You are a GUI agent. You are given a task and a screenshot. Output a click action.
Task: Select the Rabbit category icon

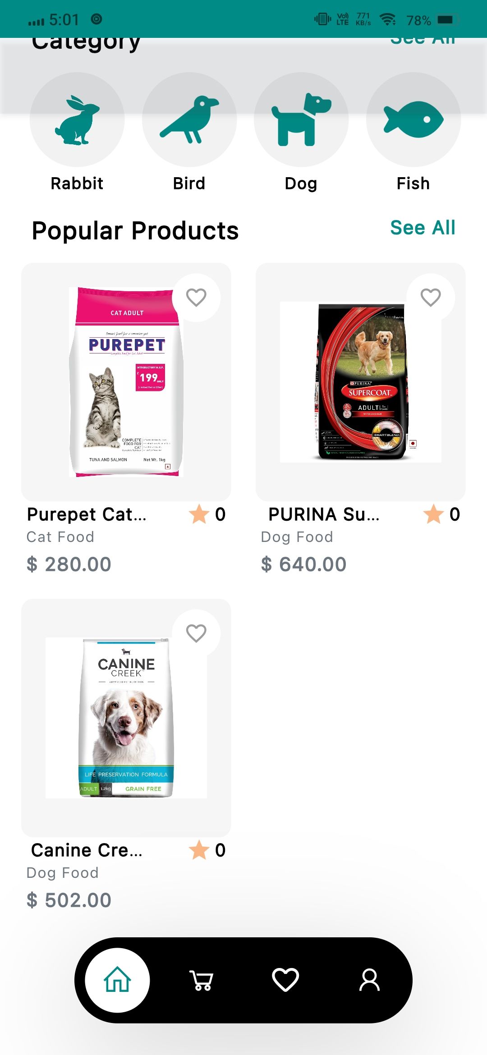pyautogui.click(x=77, y=120)
